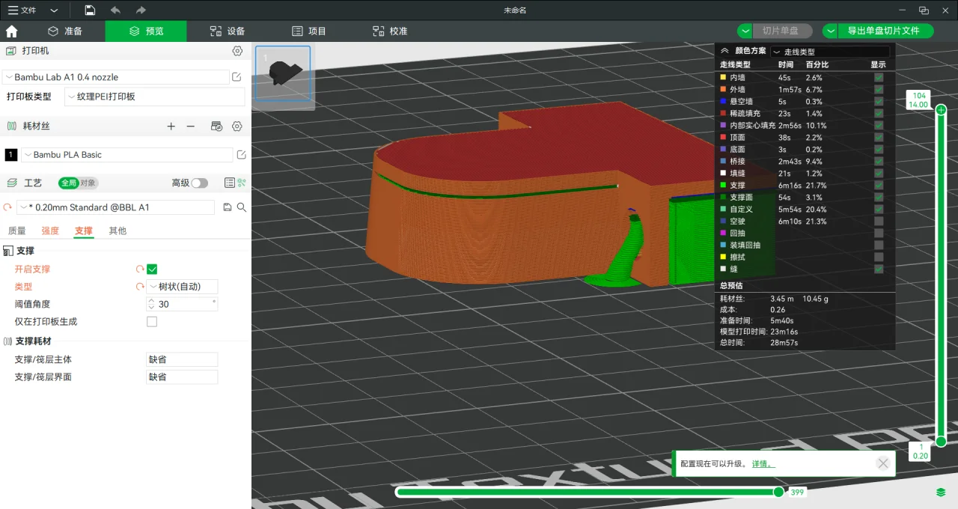Uncheck the 开启支撑 checkbox
Viewport: 958px width, 509px height.
152,269
